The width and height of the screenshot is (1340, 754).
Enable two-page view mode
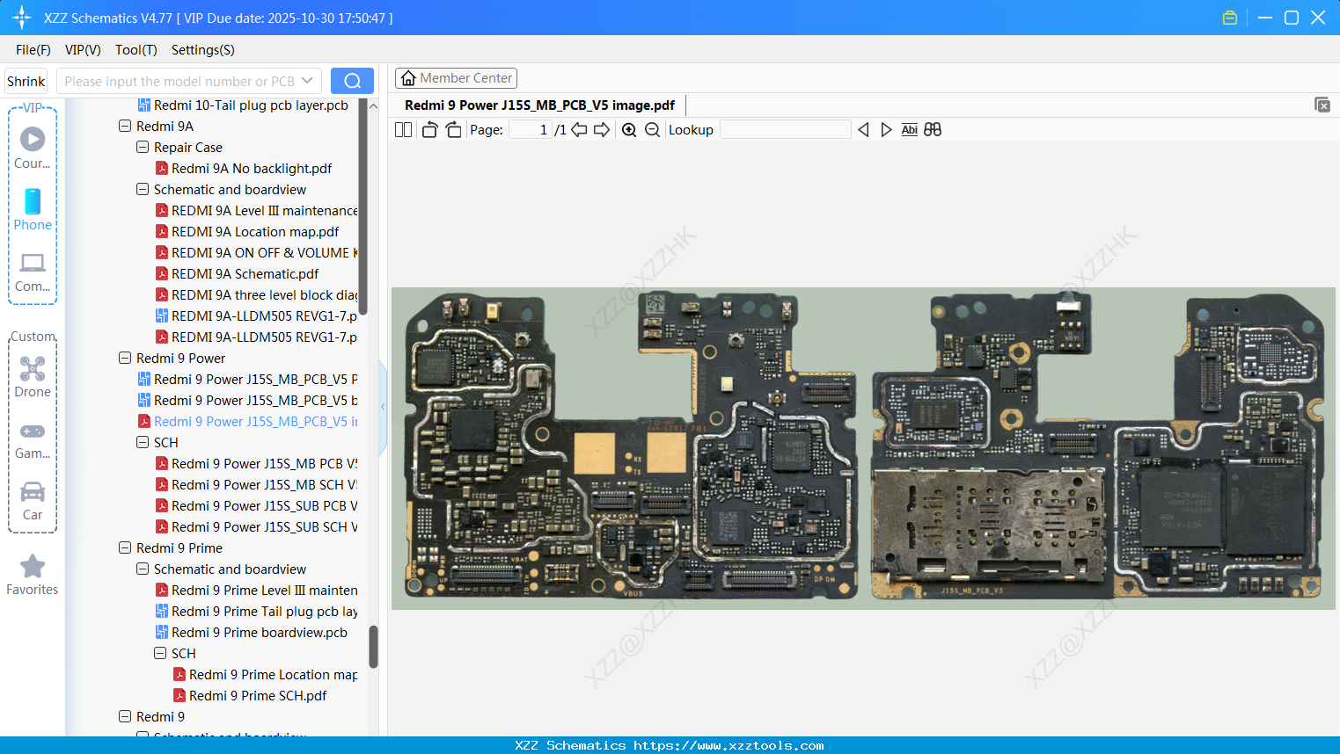(x=403, y=129)
